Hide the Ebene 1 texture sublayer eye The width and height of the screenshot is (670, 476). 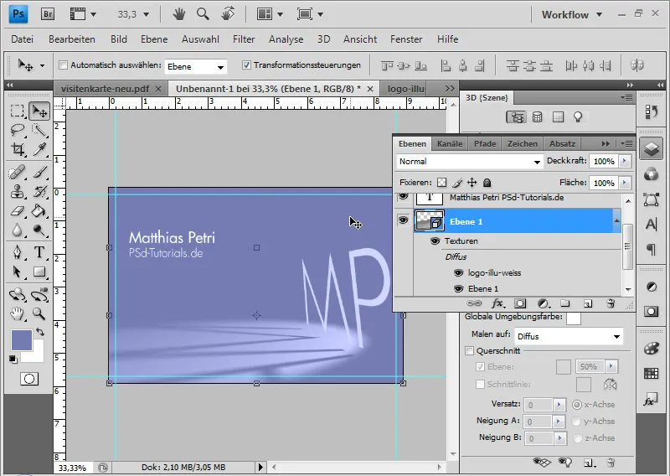pyautogui.click(x=458, y=288)
